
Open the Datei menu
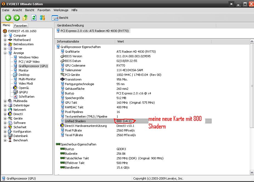tap(6, 10)
